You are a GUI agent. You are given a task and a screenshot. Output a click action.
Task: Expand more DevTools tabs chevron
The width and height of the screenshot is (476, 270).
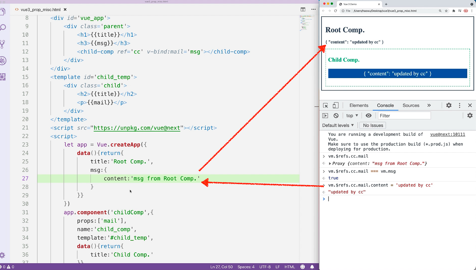(429, 105)
